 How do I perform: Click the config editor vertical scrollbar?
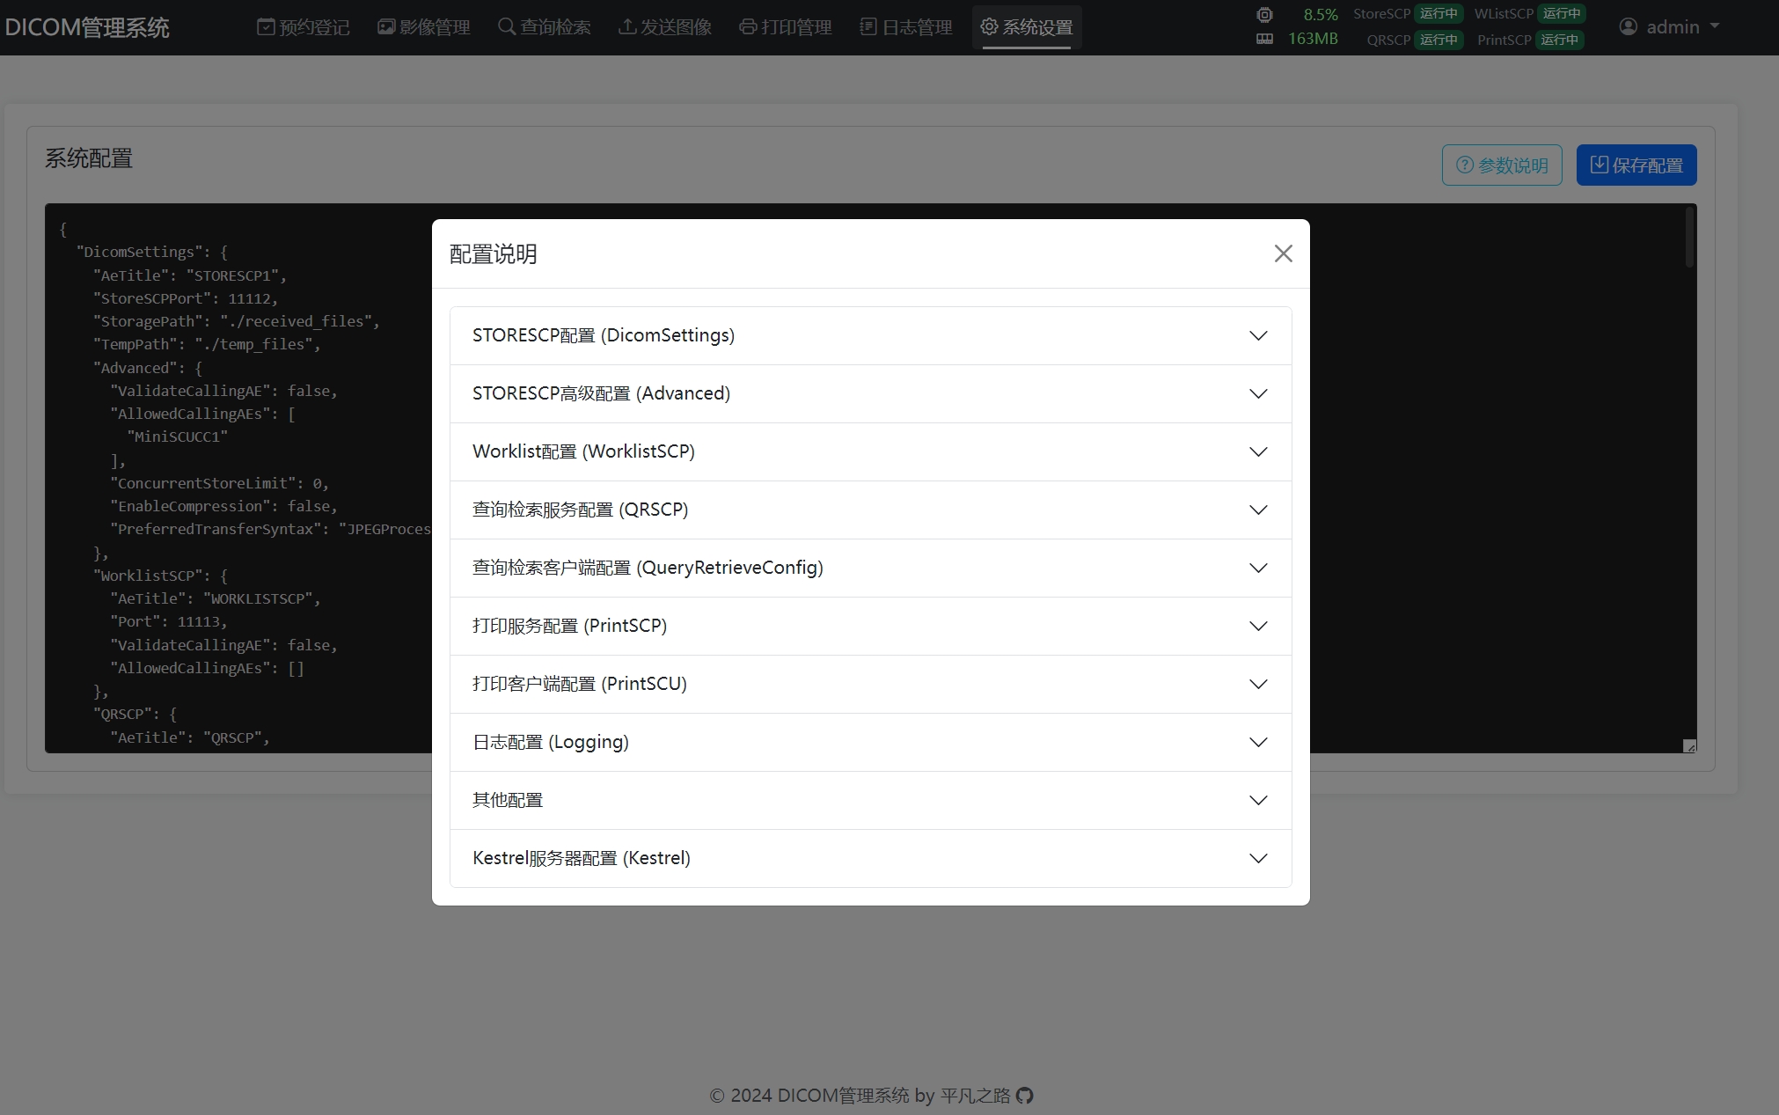(x=1688, y=238)
